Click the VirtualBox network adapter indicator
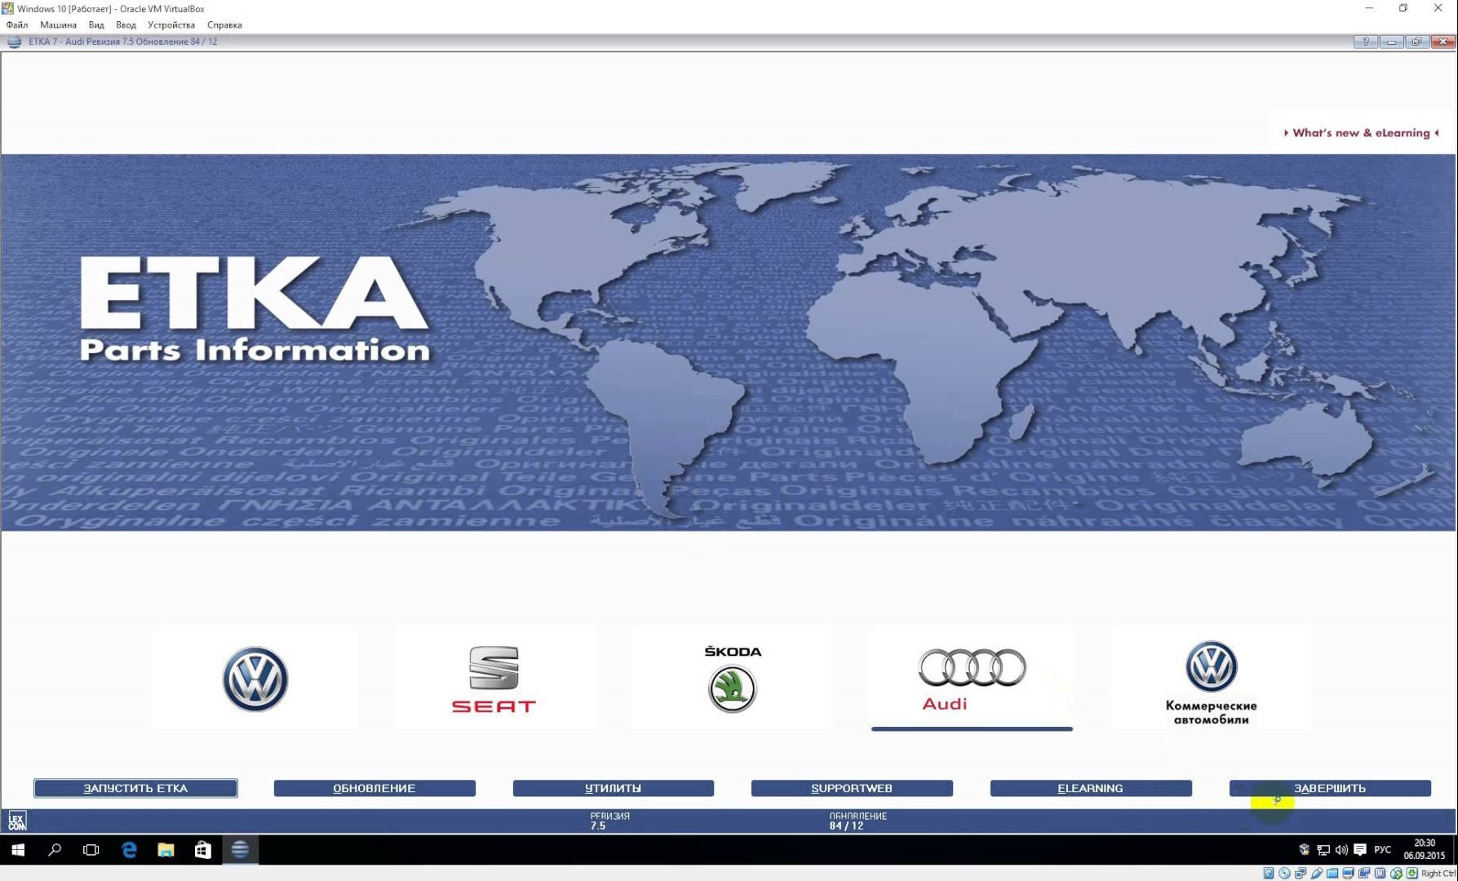Screen dimensions: 1458x881 [1301, 874]
